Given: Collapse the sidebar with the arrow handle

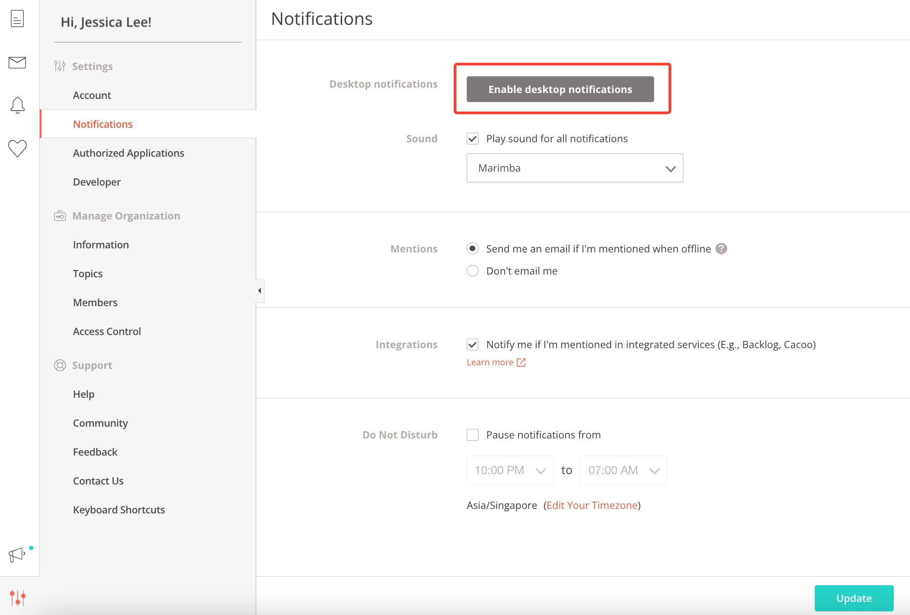Looking at the screenshot, I should pos(260,290).
